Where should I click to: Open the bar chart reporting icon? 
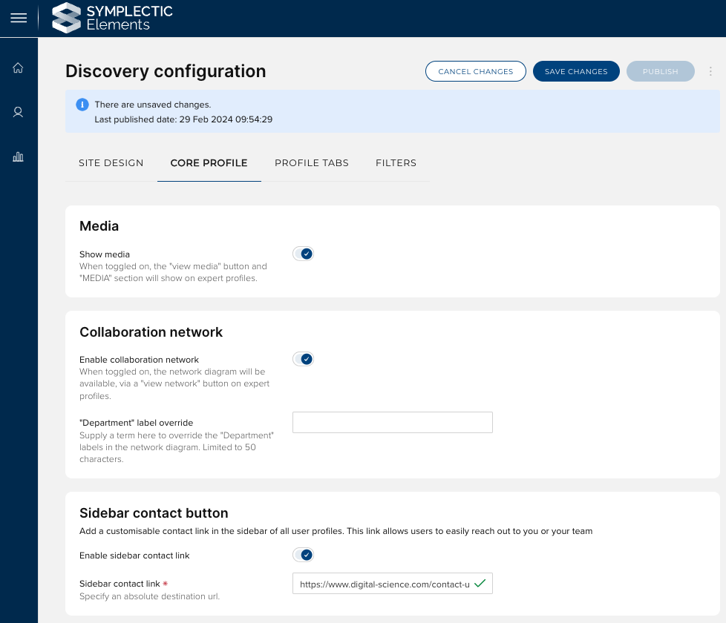point(19,156)
